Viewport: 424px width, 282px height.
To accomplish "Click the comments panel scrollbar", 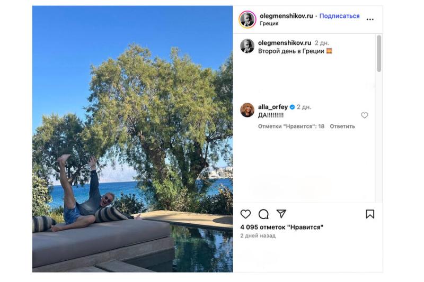I will (x=379, y=53).
